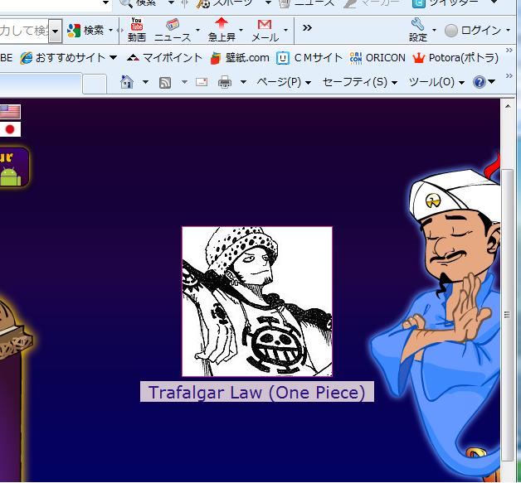
Task: Expand the ログイン dropdown arrow
Action: click(508, 30)
